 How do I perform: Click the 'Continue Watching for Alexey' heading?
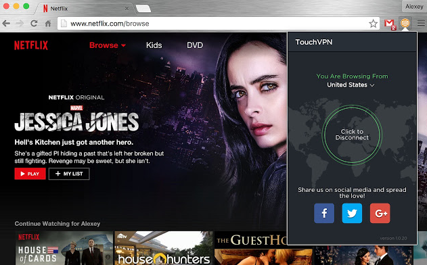click(x=58, y=224)
